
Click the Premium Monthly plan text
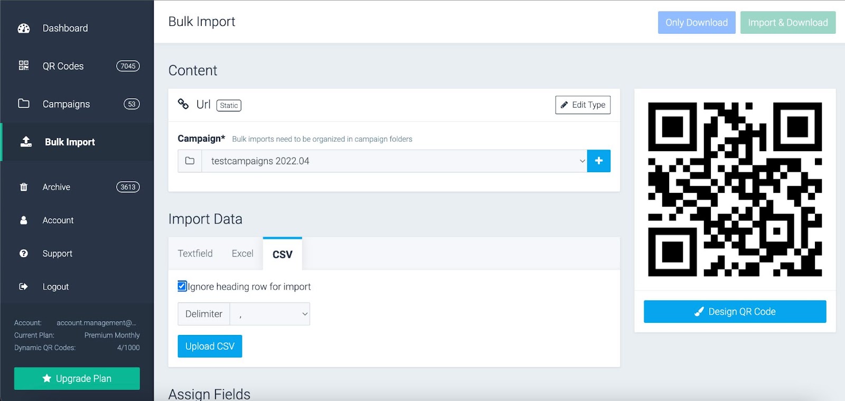click(x=112, y=335)
